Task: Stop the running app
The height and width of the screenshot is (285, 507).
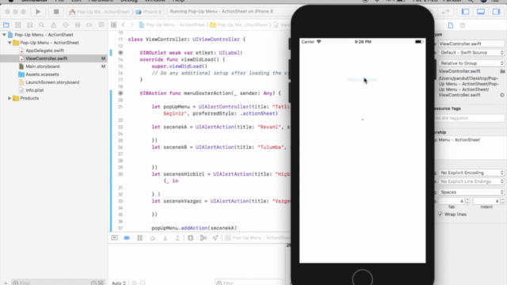Action: [x=56, y=12]
